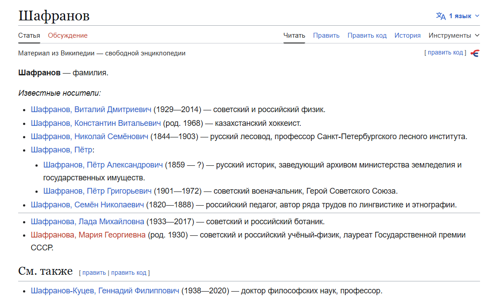Select the "Читать" tab

294,35
